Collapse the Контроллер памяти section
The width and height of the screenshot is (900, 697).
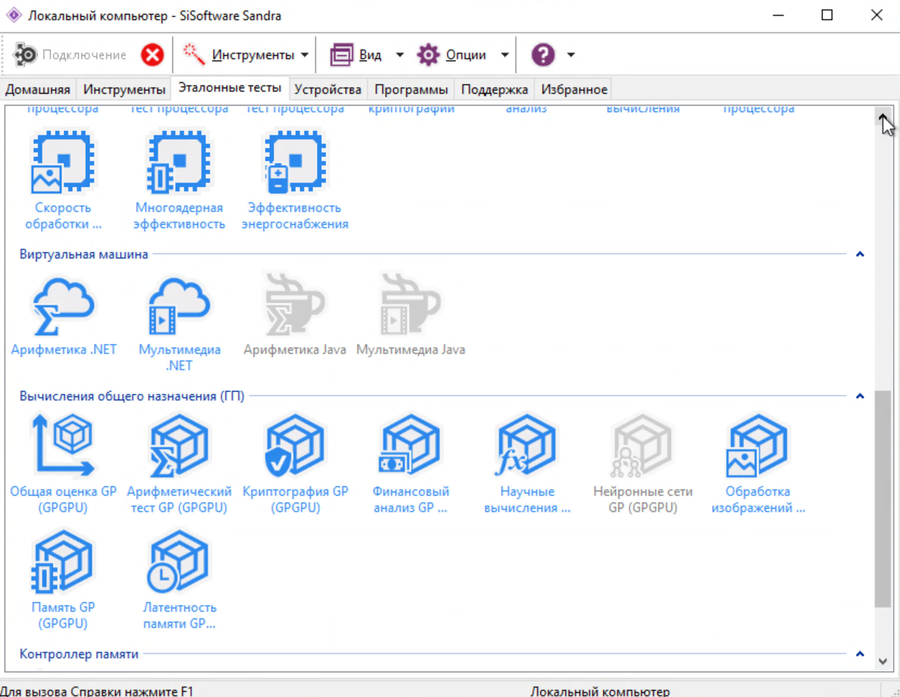point(860,654)
